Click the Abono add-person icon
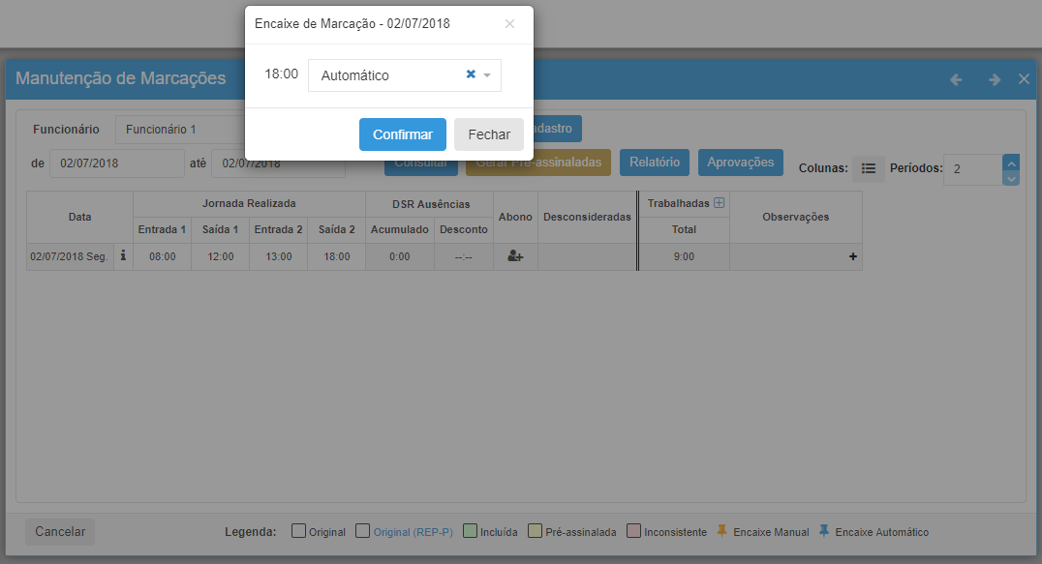1042x564 pixels. click(x=515, y=257)
